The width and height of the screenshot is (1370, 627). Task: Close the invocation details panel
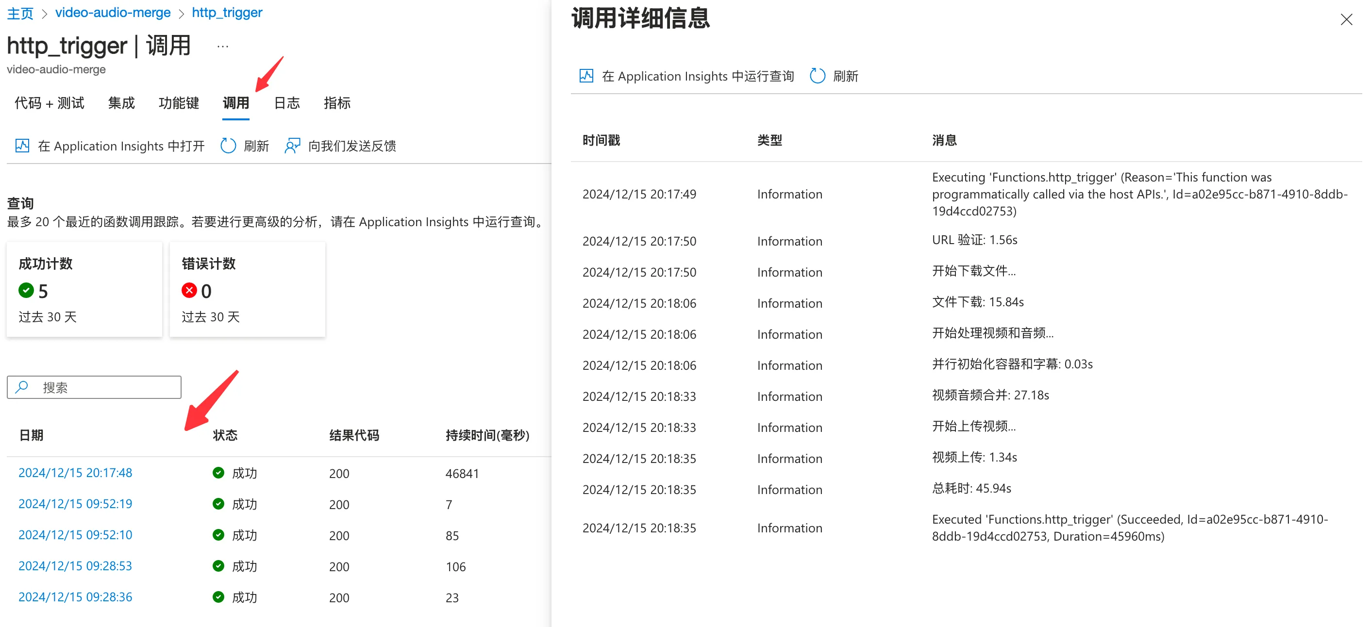[1346, 20]
